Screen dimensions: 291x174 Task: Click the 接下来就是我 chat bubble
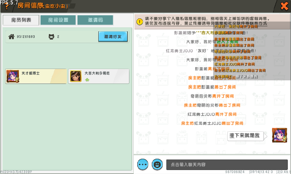[244, 136]
